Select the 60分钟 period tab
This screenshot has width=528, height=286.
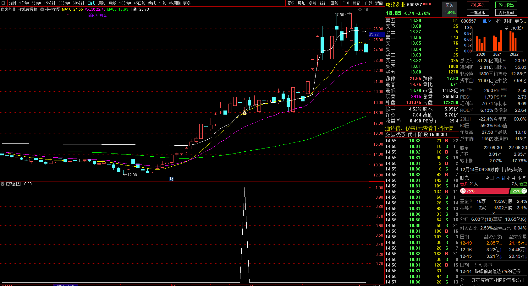(x=79, y=3)
